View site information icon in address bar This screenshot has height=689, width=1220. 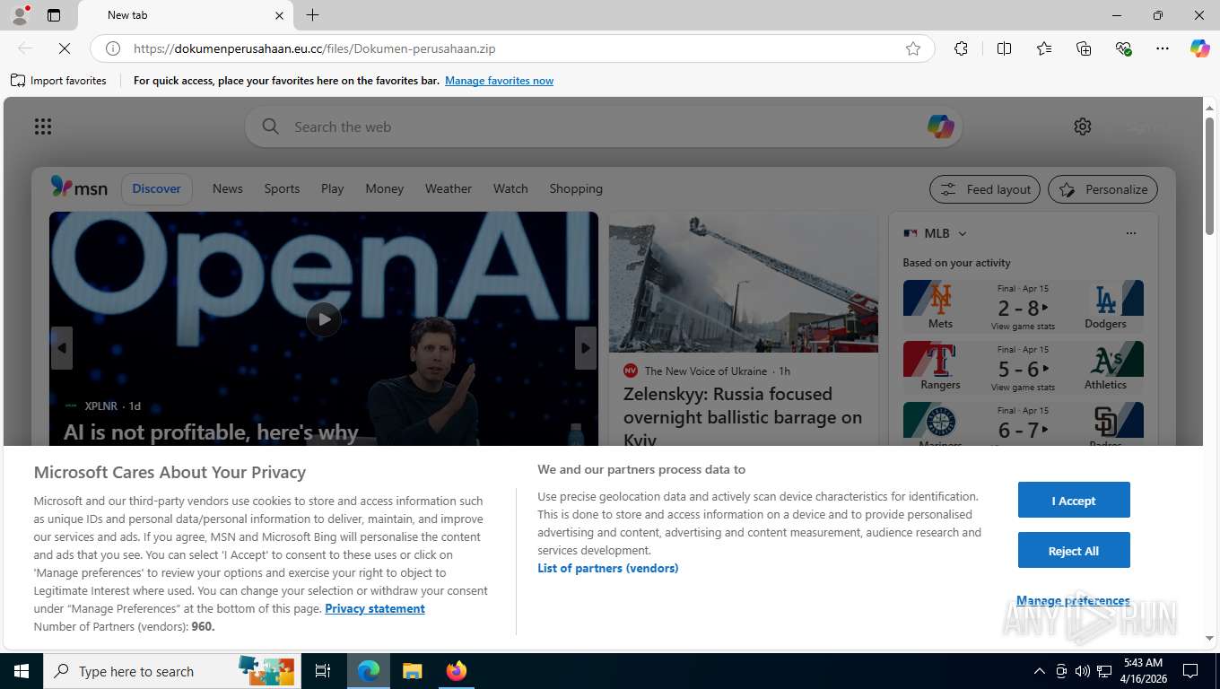pos(113,48)
